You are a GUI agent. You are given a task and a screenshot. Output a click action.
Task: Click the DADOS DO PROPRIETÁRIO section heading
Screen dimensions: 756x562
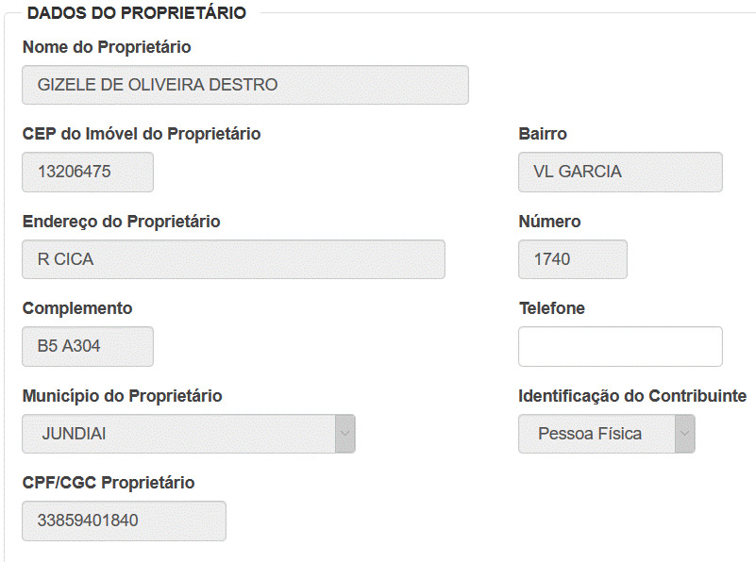click(x=137, y=13)
